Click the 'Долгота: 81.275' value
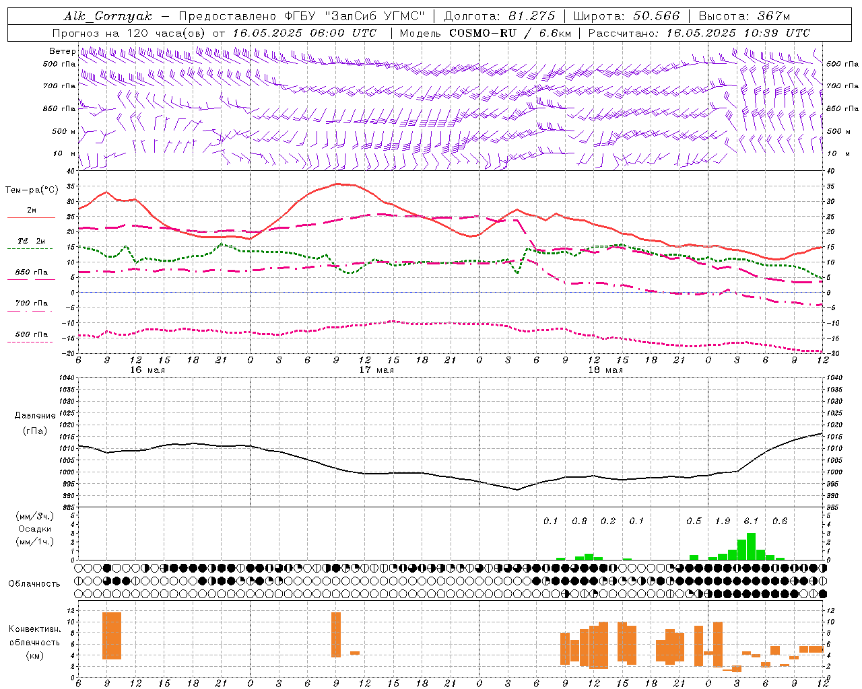The height and width of the screenshot is (689, 862). (500, 16)
